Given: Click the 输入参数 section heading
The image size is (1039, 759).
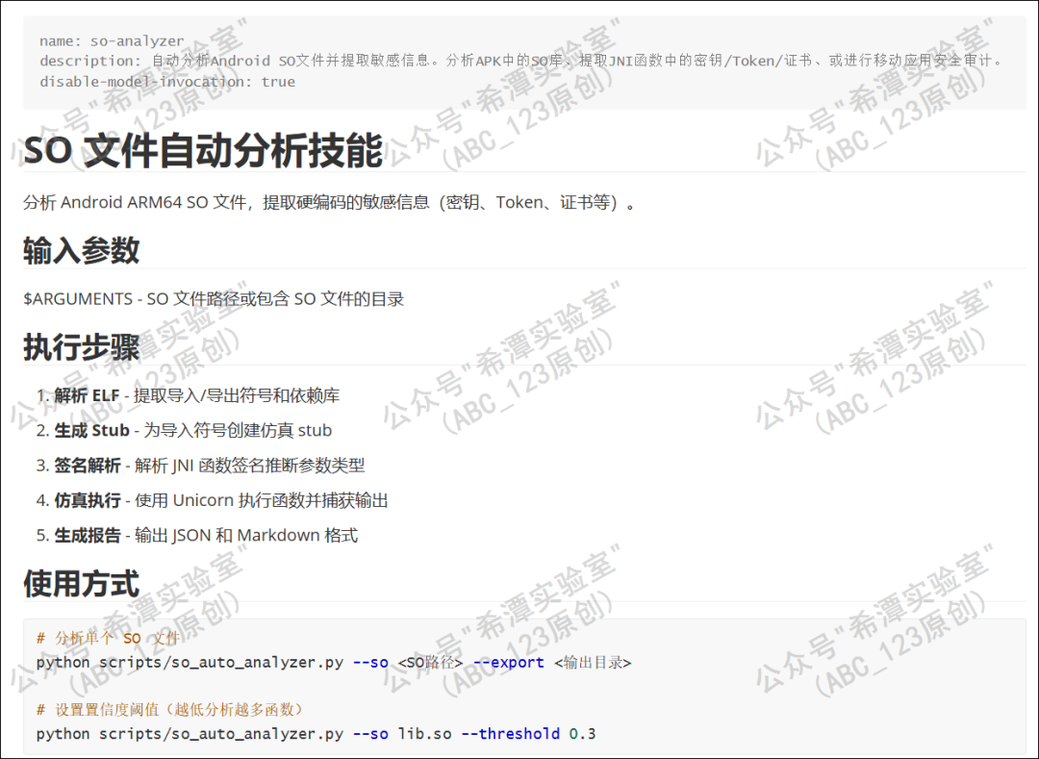Looking at the screenshot, I should pos(82,250).
